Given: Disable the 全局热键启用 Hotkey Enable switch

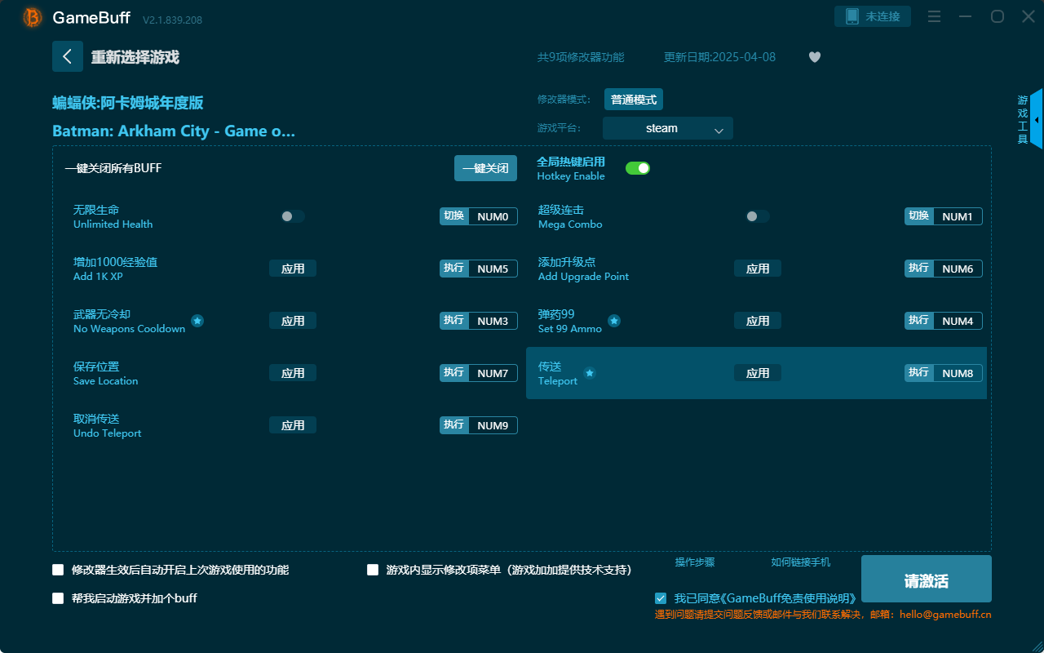Looking at the screenshot, I should (637, 167).
